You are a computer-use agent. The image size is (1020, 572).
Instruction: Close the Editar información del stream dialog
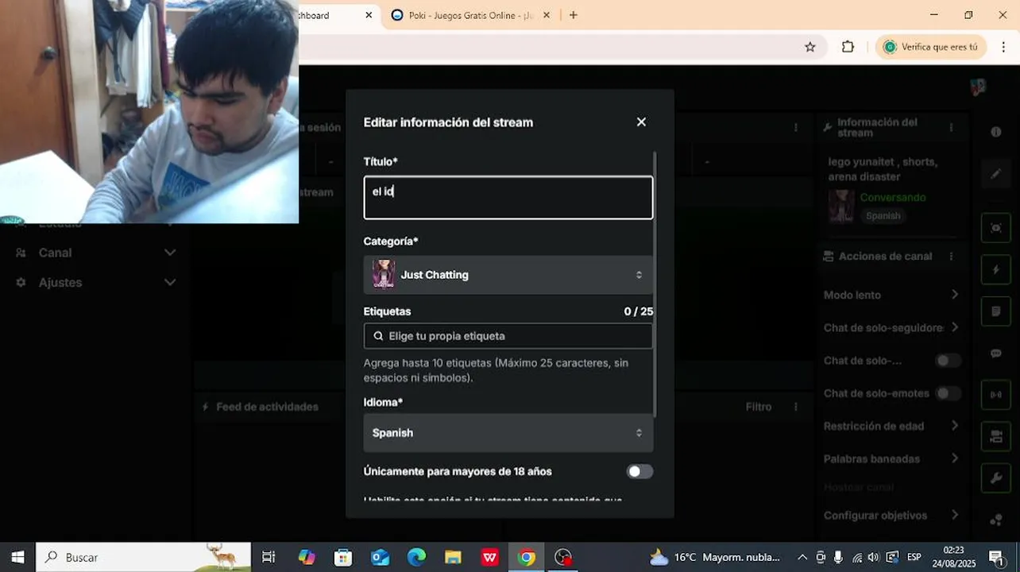641,122
